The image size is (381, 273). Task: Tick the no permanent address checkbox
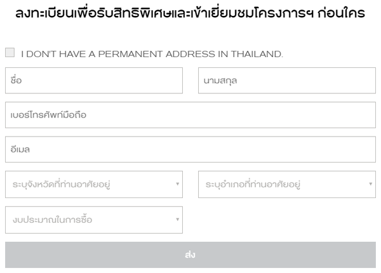point(10,54)
